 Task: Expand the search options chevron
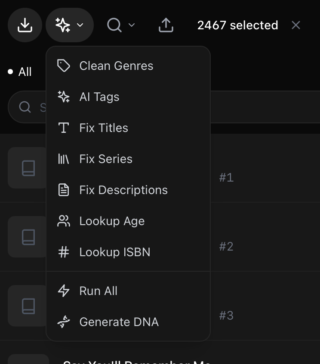point(132,25)
